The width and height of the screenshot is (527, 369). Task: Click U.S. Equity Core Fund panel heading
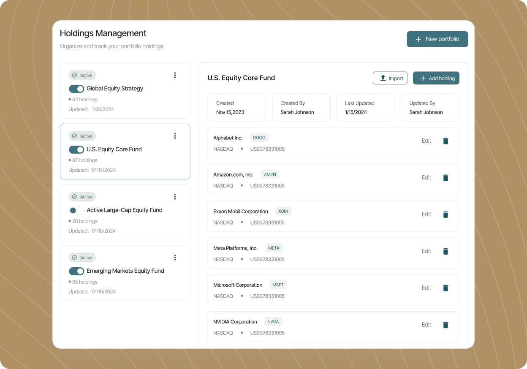pyautogui.click(x=241, y=78)
